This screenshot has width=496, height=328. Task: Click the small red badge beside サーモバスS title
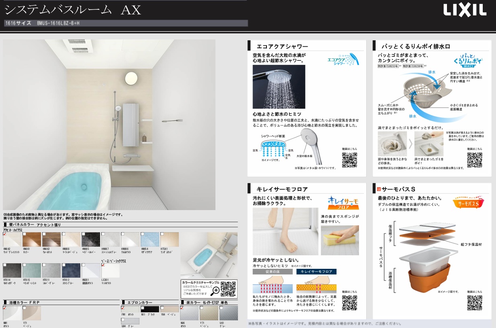coord(378,189)
